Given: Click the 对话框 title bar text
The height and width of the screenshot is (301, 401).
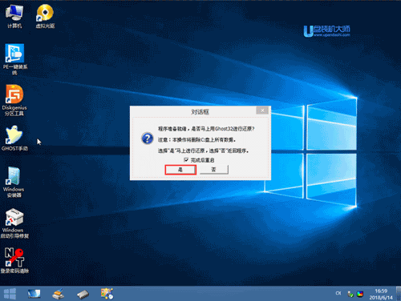Looking at the screenshot, I should coord(200,111).
